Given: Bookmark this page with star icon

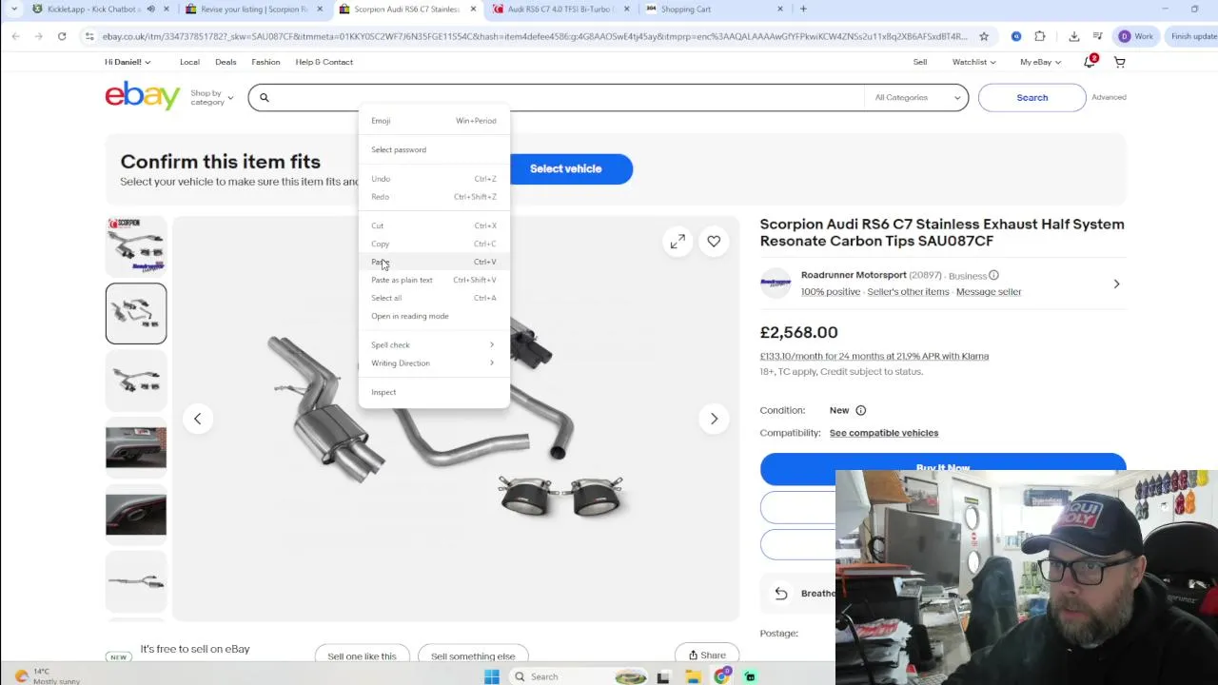Looking at the screenshot, I should (984, 36).
